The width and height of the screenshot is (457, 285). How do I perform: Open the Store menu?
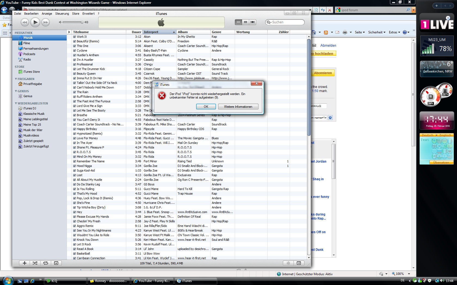click(x=76, y=14)
